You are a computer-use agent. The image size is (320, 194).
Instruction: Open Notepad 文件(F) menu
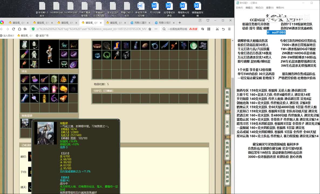pos(239,8)
